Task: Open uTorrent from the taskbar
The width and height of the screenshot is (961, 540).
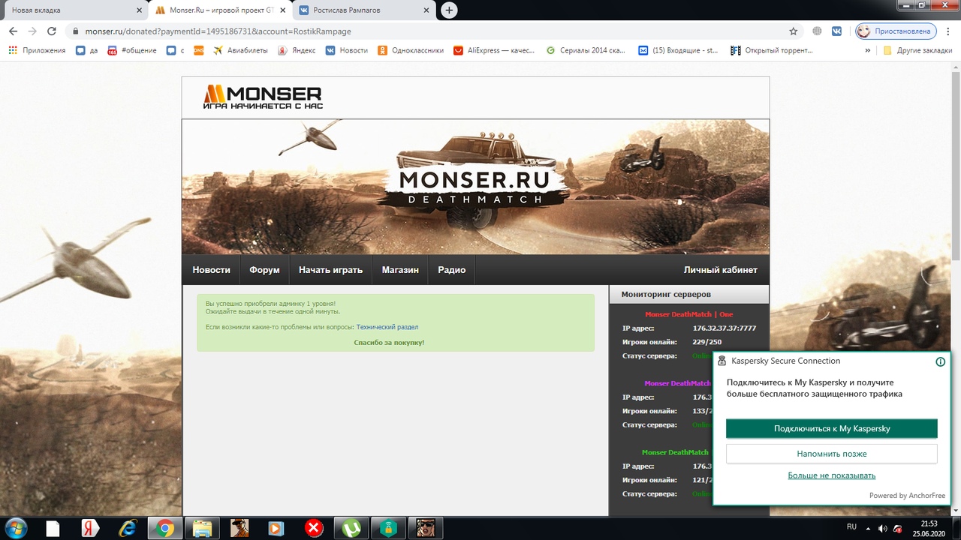Action: click(348, 528)
